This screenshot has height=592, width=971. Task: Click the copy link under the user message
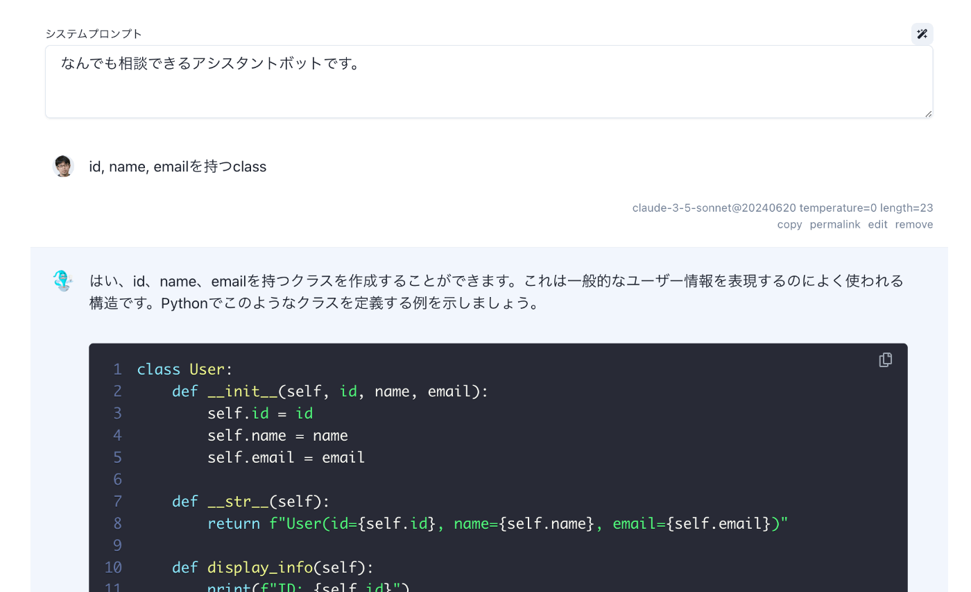[789, 224]
